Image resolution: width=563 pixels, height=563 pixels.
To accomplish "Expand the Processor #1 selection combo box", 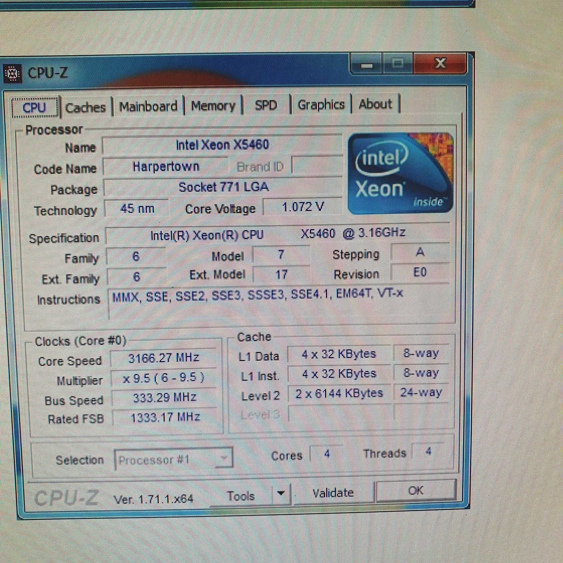I will 174,460.
